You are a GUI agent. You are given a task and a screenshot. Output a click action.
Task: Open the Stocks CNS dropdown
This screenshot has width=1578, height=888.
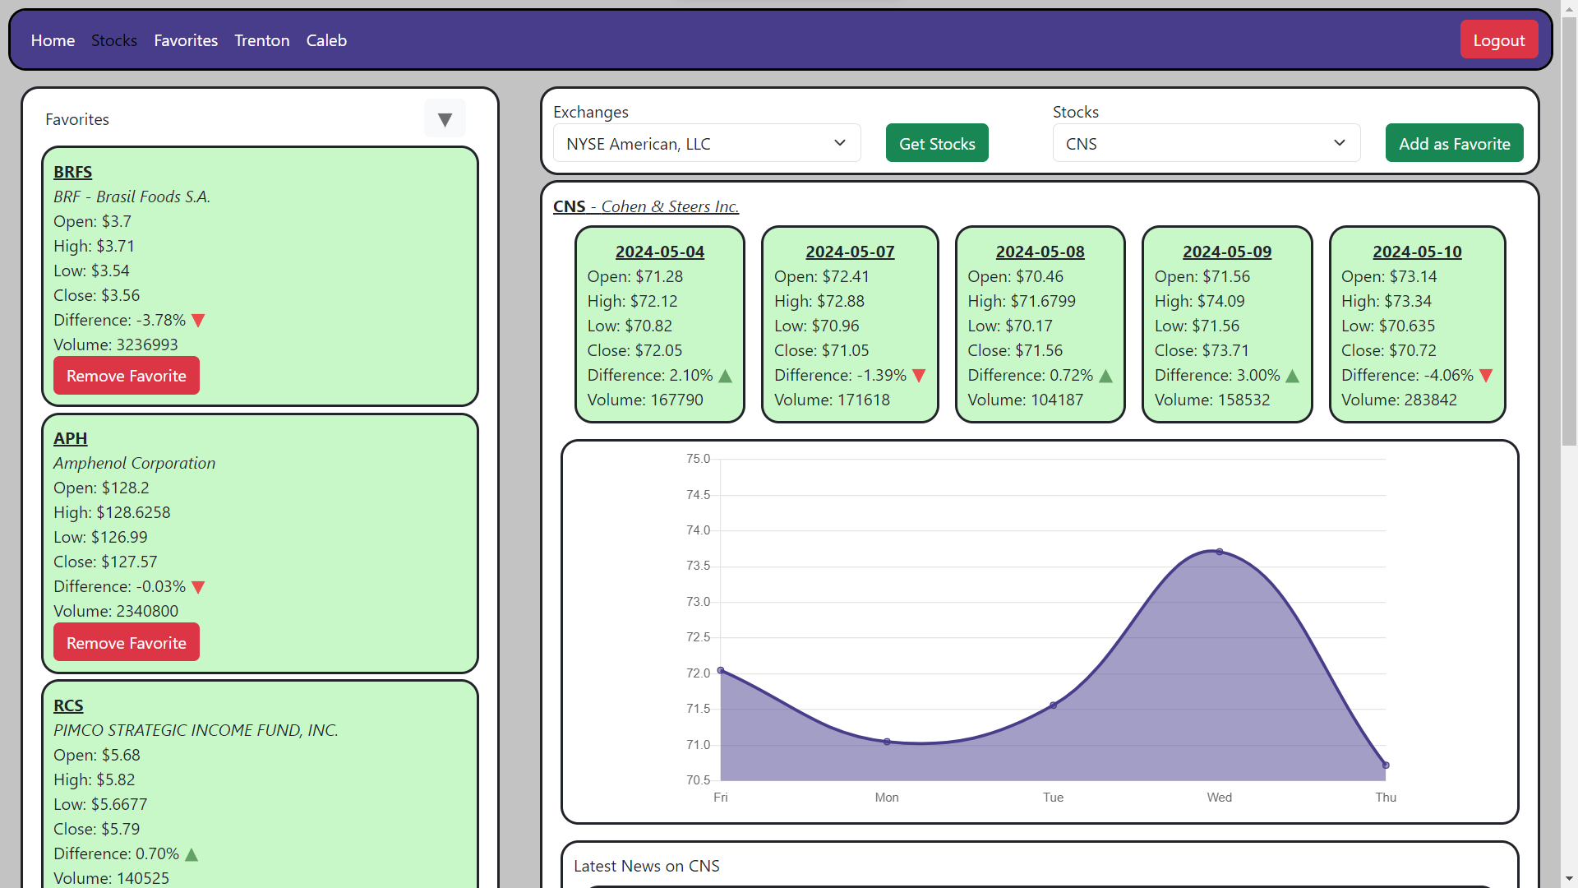point(1207,143)
